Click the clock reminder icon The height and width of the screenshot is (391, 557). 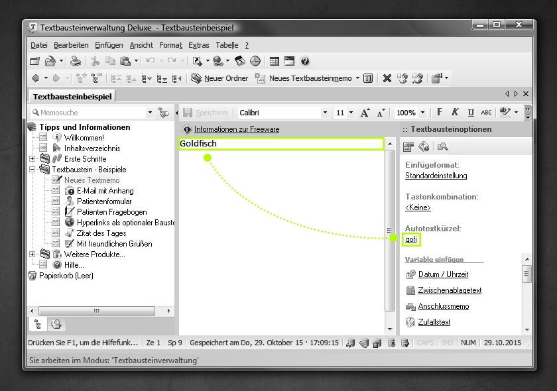[255, 62]
